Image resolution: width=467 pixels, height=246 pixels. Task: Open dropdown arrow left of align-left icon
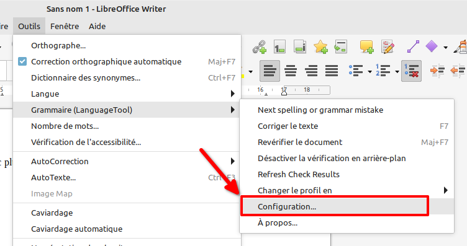tap(250, 72)
